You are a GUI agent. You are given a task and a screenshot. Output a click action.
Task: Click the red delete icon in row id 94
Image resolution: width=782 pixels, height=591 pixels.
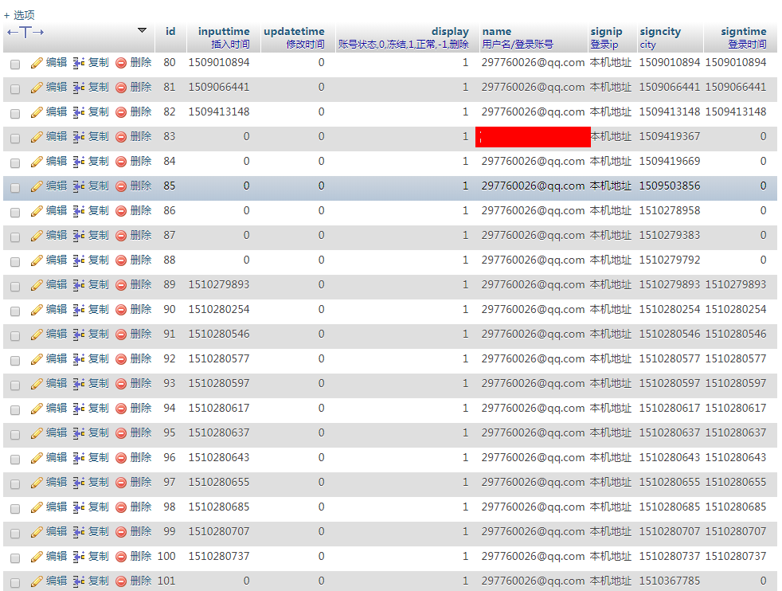click(x=121, y=409)
